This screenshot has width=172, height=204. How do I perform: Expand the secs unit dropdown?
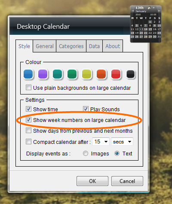pos(122,142)
